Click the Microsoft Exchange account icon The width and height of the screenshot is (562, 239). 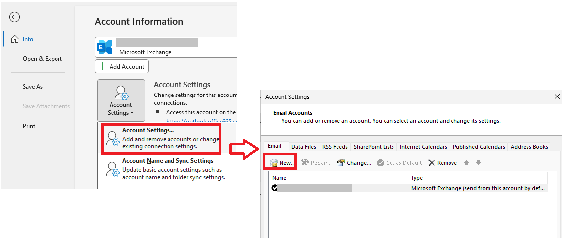105,47
